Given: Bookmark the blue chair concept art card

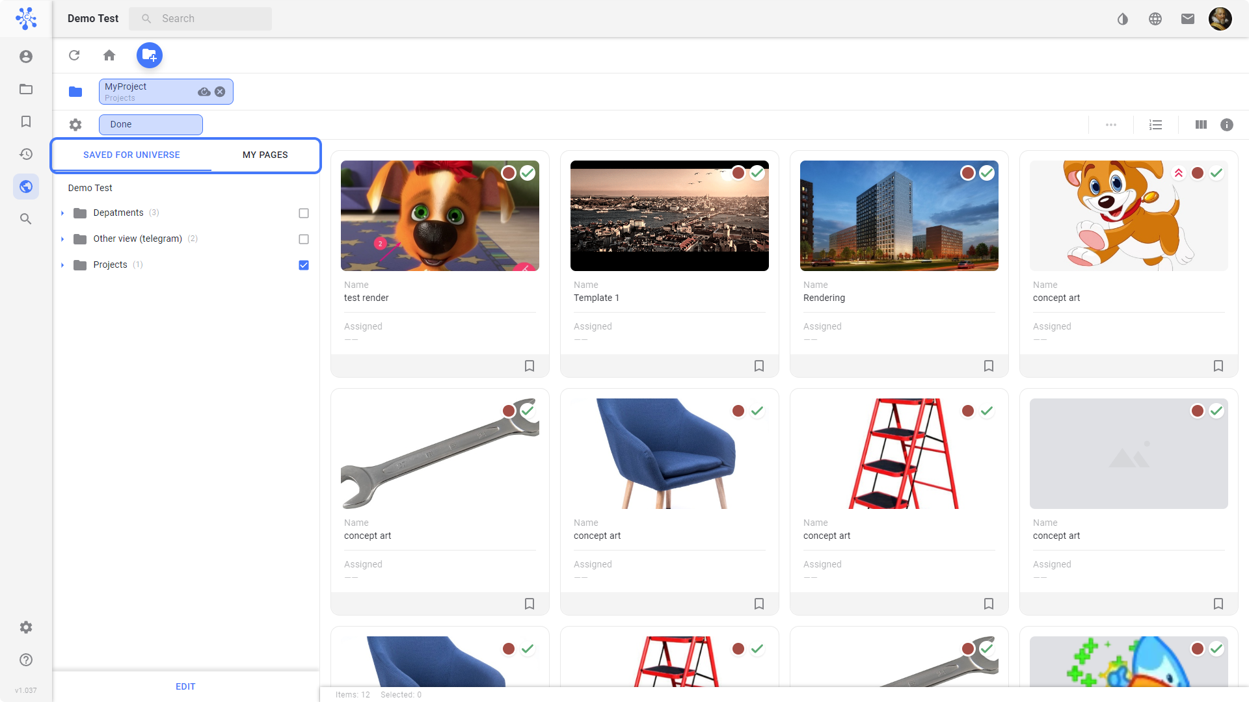Looking at the screenshot, I should (759, 604).
